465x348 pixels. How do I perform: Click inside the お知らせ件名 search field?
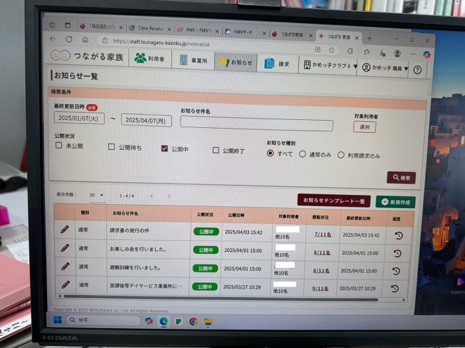[x=256, y=124]
